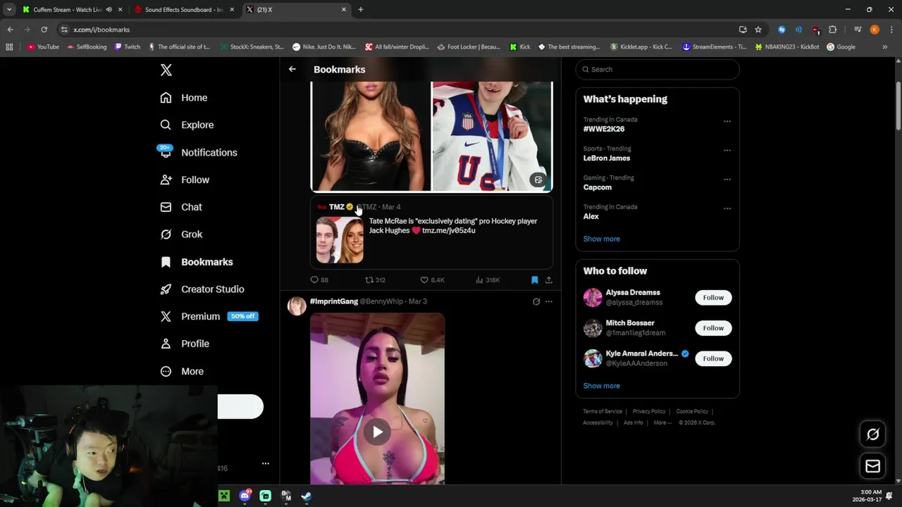Expand footer More menu
This screenshot has height=507, width=902.
tap(662, 423)
